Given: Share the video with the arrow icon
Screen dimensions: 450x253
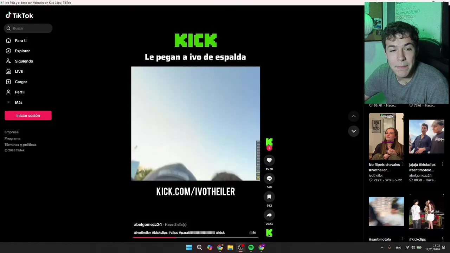Looking at the screenshot, I should (x=269, y=215).
